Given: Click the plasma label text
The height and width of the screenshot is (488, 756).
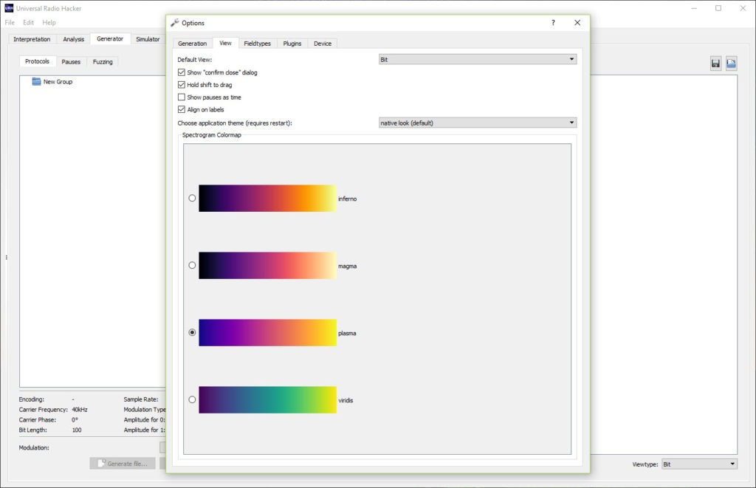Looking at the screenshot, I should [x=347, y=333].
